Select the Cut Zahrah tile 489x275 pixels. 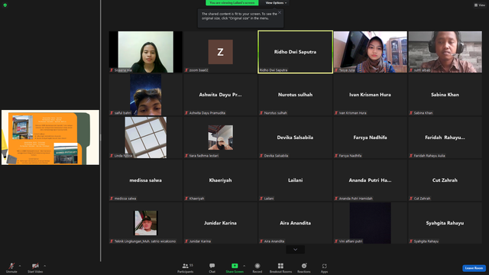pos(445,180)
